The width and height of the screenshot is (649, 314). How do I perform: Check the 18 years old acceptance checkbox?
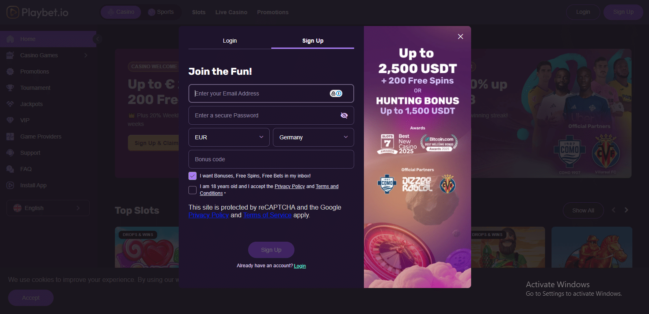point(193,190)
